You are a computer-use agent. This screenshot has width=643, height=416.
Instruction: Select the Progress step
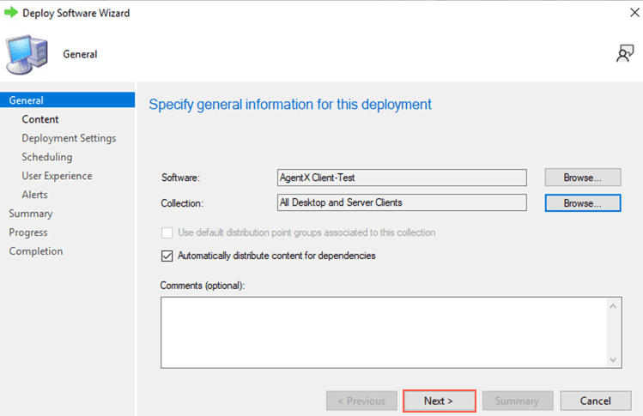point(28,232)
